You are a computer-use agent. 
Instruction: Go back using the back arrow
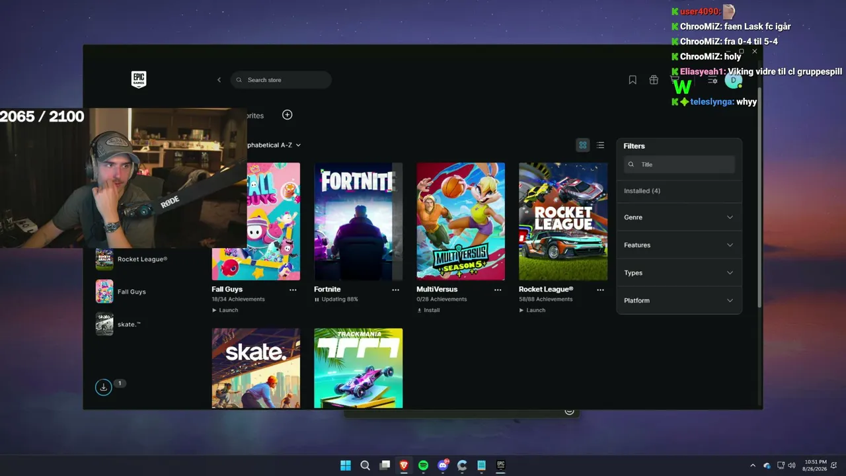219,80
